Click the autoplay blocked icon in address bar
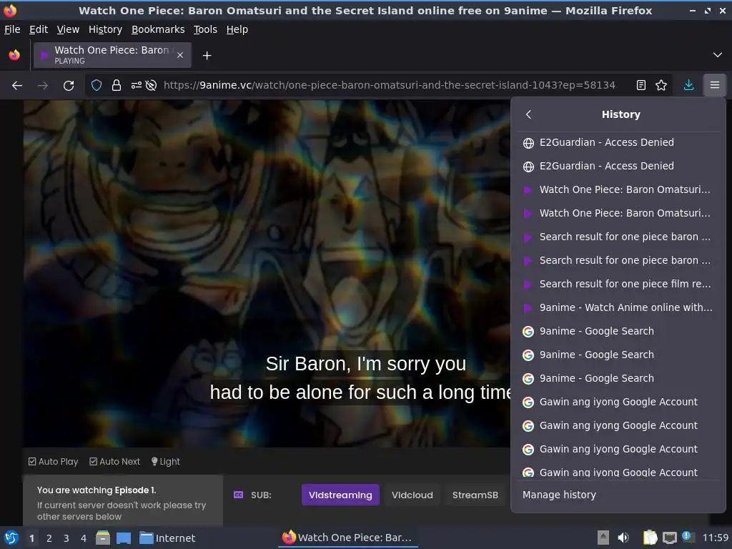The height and width of the screenshot is (549, 732). 151,86
